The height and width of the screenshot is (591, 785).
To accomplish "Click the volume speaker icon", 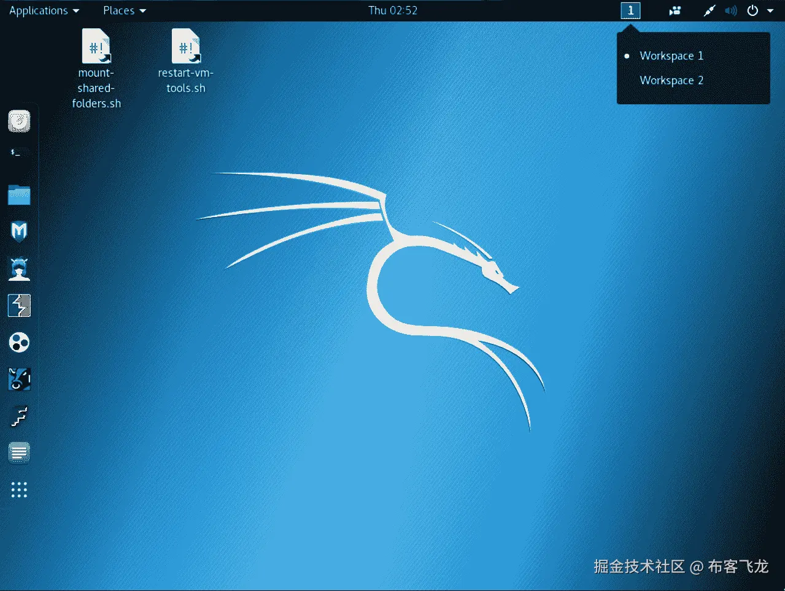I will coord(730,10).
